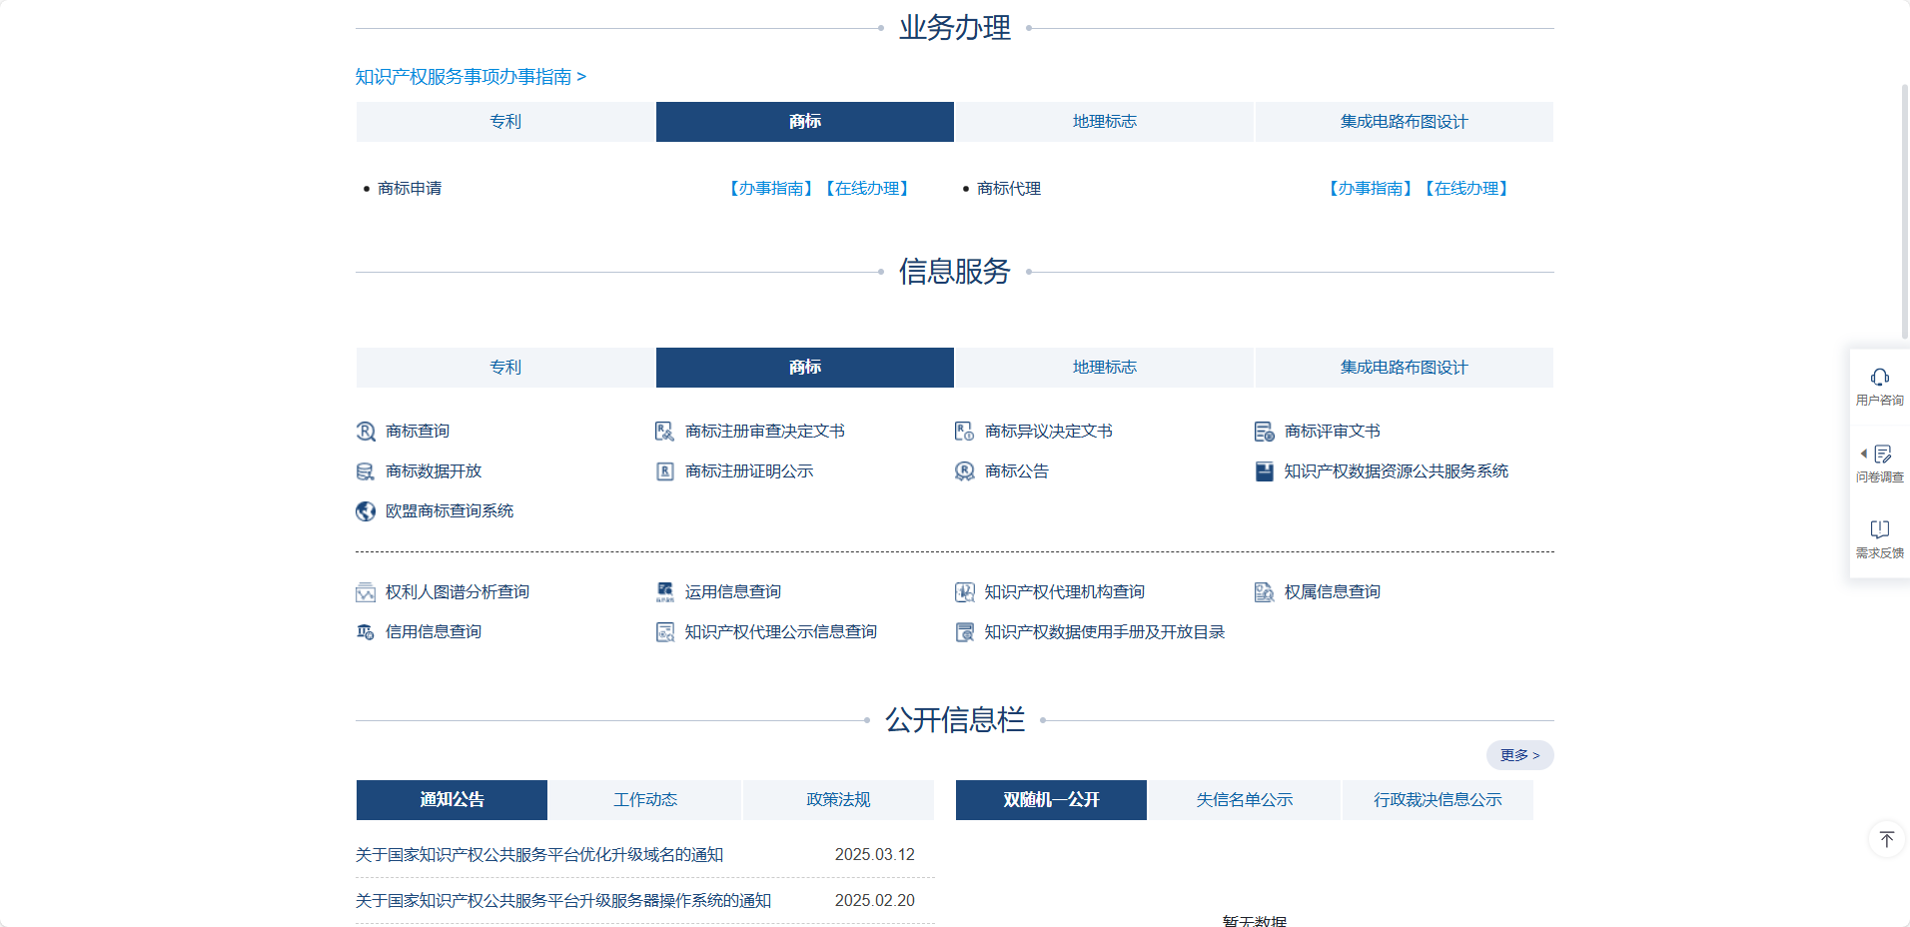This screenshot has width=1910, height=927.
Task: Open the 商标公告 announcement icon
Action: tap(965, 470)
